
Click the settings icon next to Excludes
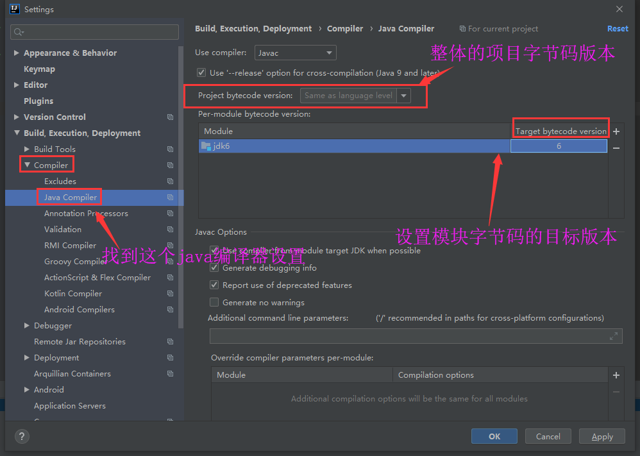(x=170, y=181)
